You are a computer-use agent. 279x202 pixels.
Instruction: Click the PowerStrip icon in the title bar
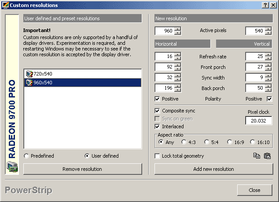6,5
